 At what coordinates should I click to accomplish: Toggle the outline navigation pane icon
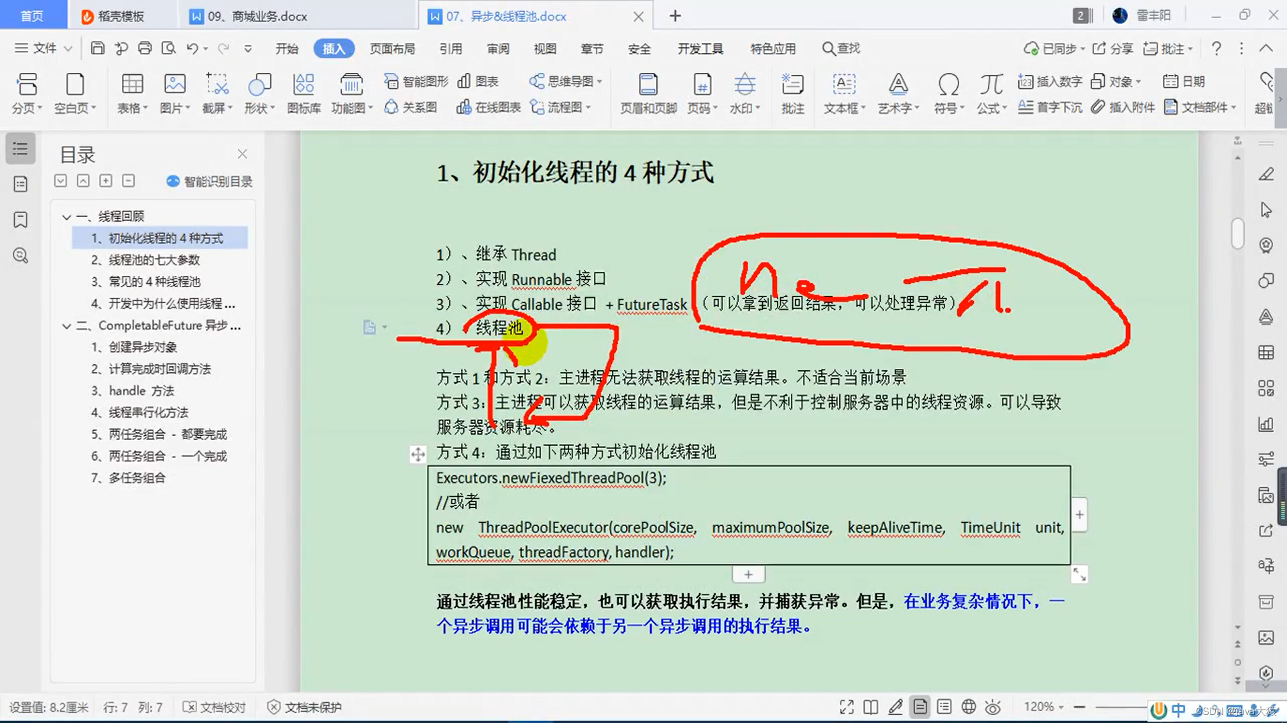point(21,149)
